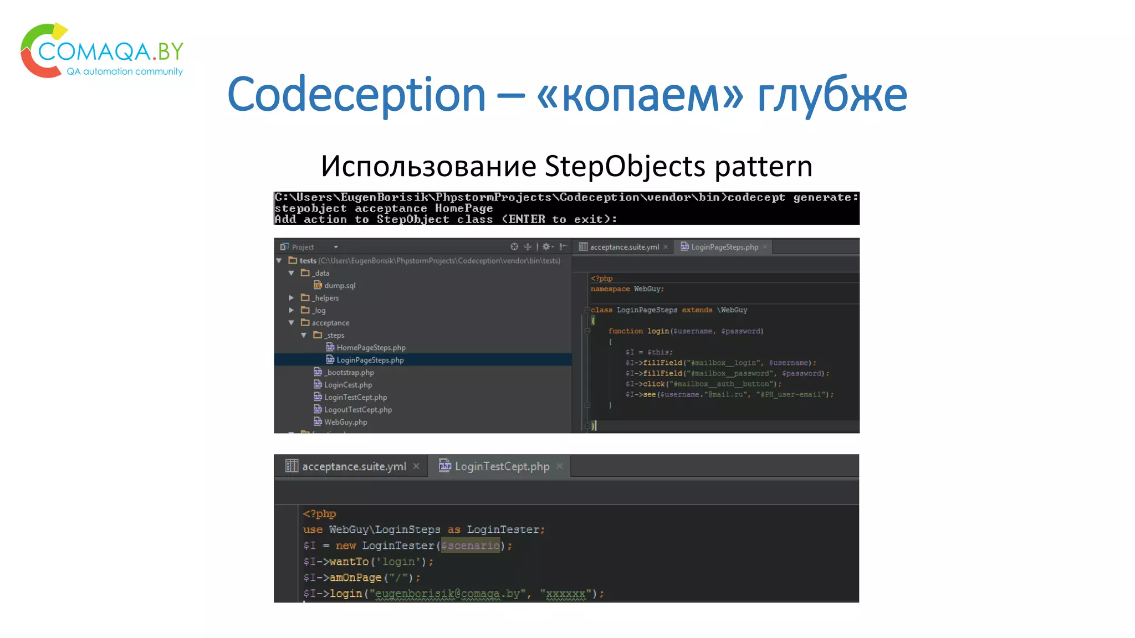
Task: Click the PHP icon of _bootstrap.php
Action: pos(318,372)
